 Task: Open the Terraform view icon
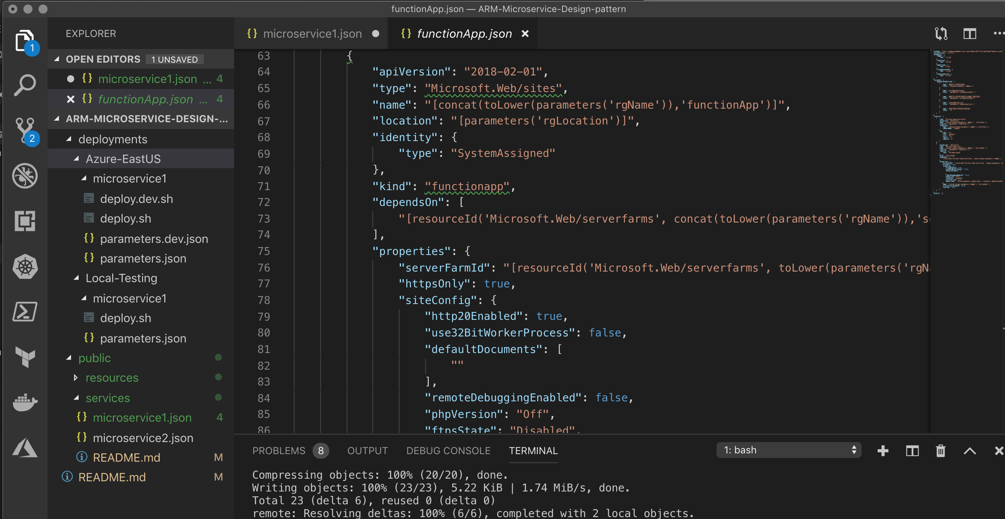[25, 357]
